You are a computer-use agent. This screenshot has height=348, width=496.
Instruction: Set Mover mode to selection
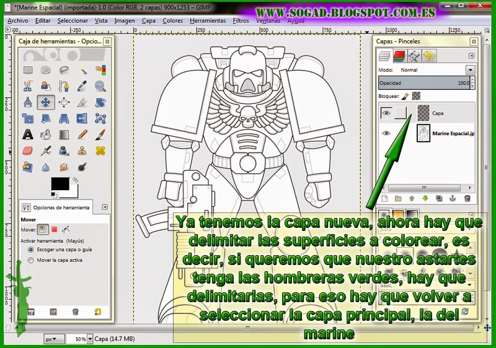click(55, 230)
